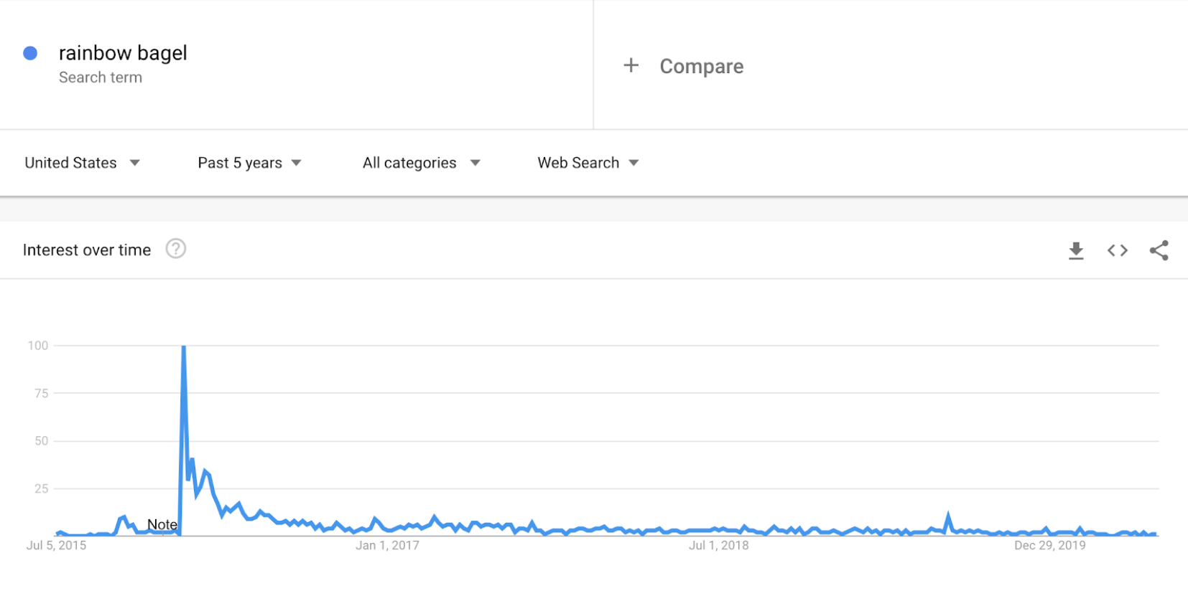The width and height of the screenshot is (1188, 591).
Task: Click the Jul 1, 2018 axis label
Action: (718, 546)
